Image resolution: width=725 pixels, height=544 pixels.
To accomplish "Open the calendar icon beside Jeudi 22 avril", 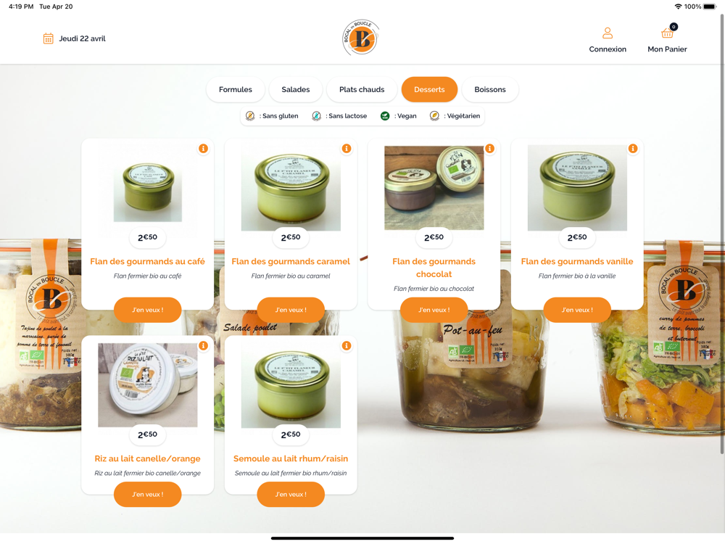I will click(48, 38).
